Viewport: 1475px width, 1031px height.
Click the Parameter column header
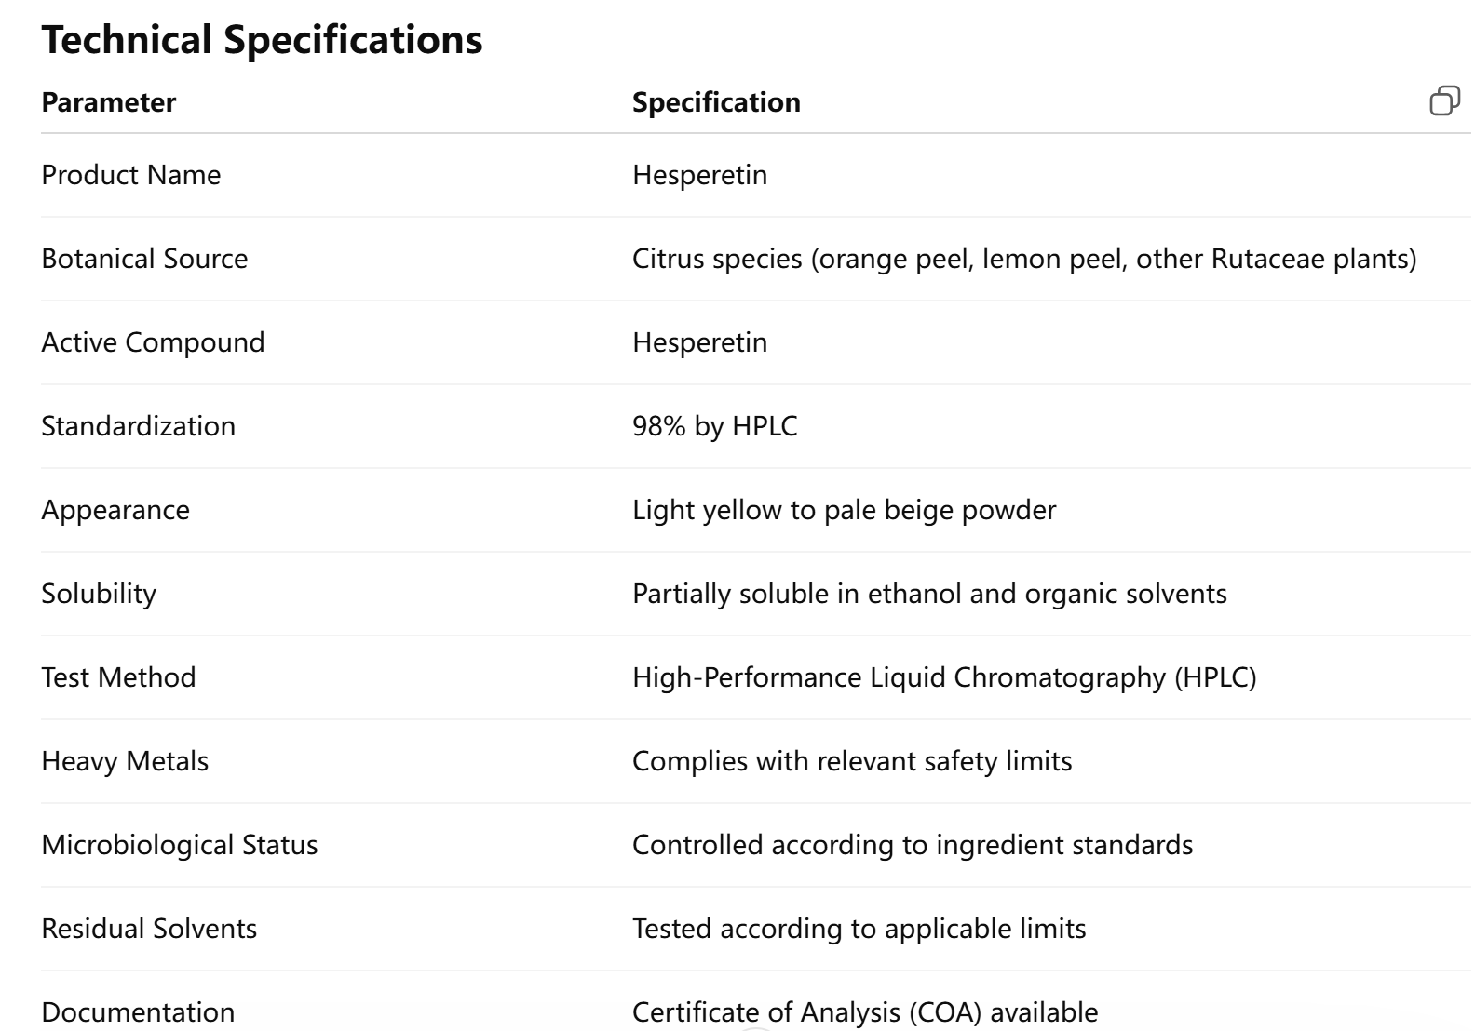coord(108,102)
